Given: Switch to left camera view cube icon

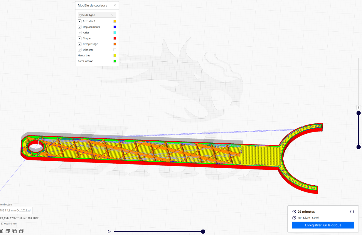Looking at the screenshot, I should 15,231.
